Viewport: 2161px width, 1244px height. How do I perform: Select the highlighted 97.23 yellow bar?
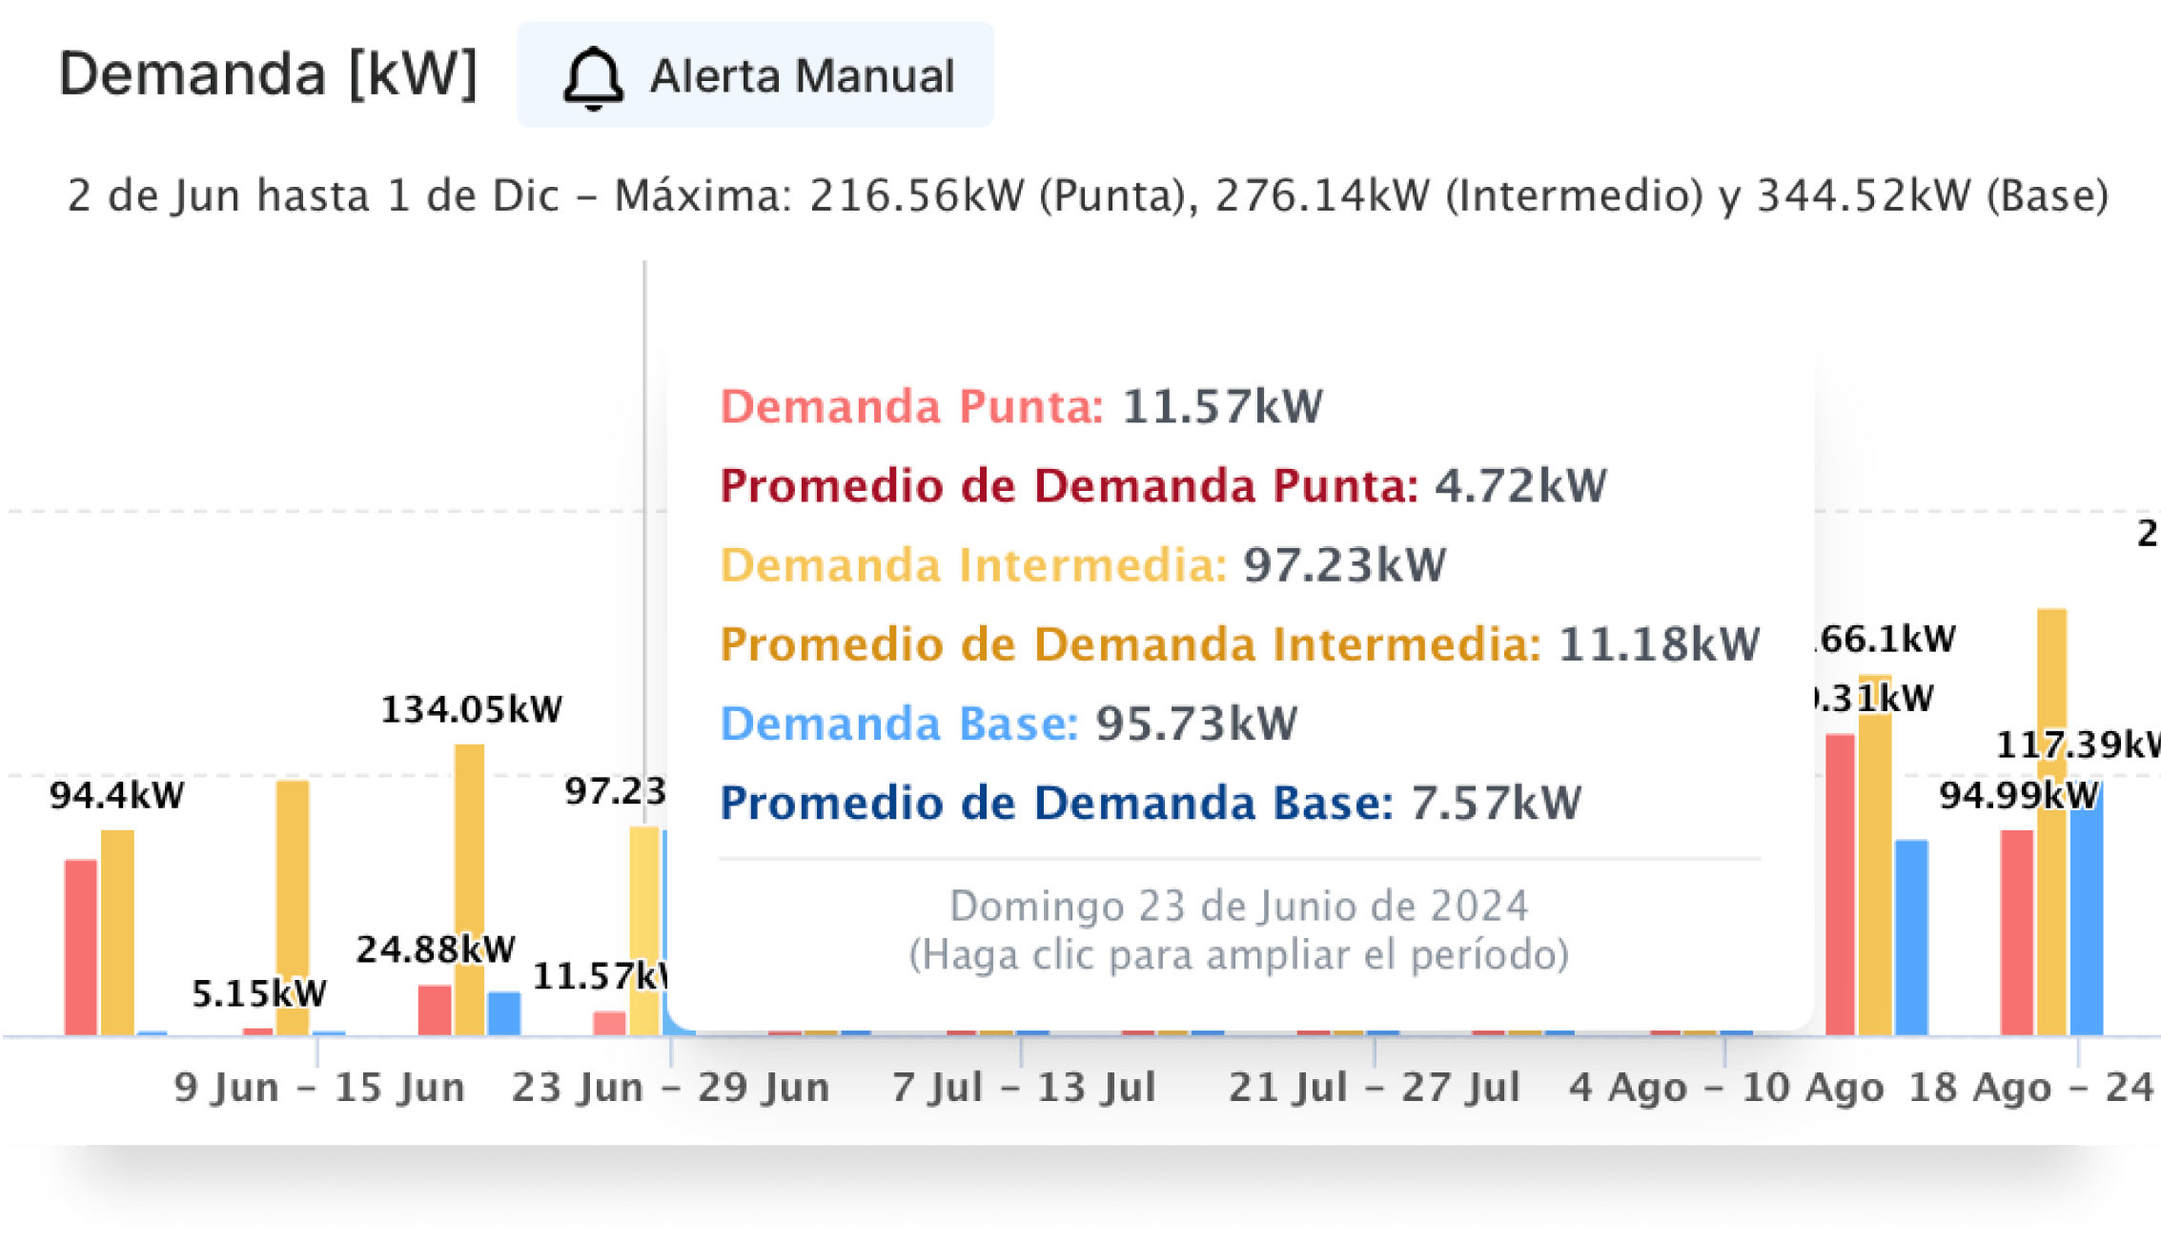pos(644,929)
